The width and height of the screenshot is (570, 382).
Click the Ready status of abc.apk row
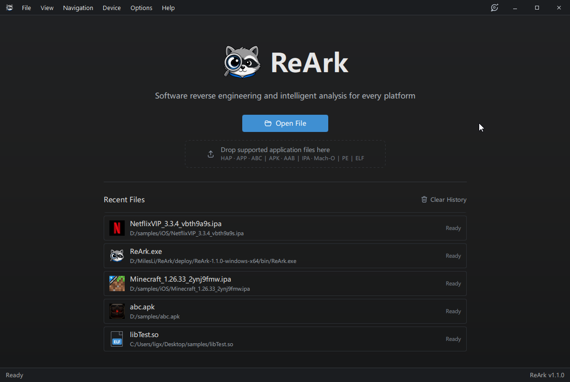453,311
